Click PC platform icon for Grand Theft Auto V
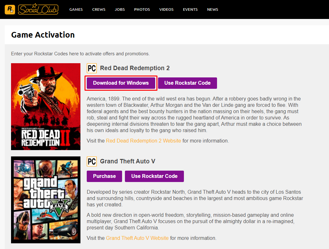Screen dimensions: 329x249 tap(92, 161)
